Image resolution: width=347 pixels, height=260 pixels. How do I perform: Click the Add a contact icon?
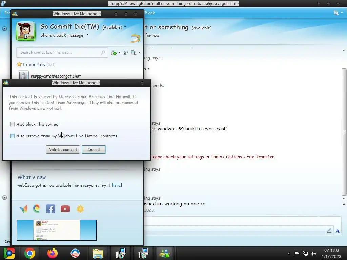point(114,52)
